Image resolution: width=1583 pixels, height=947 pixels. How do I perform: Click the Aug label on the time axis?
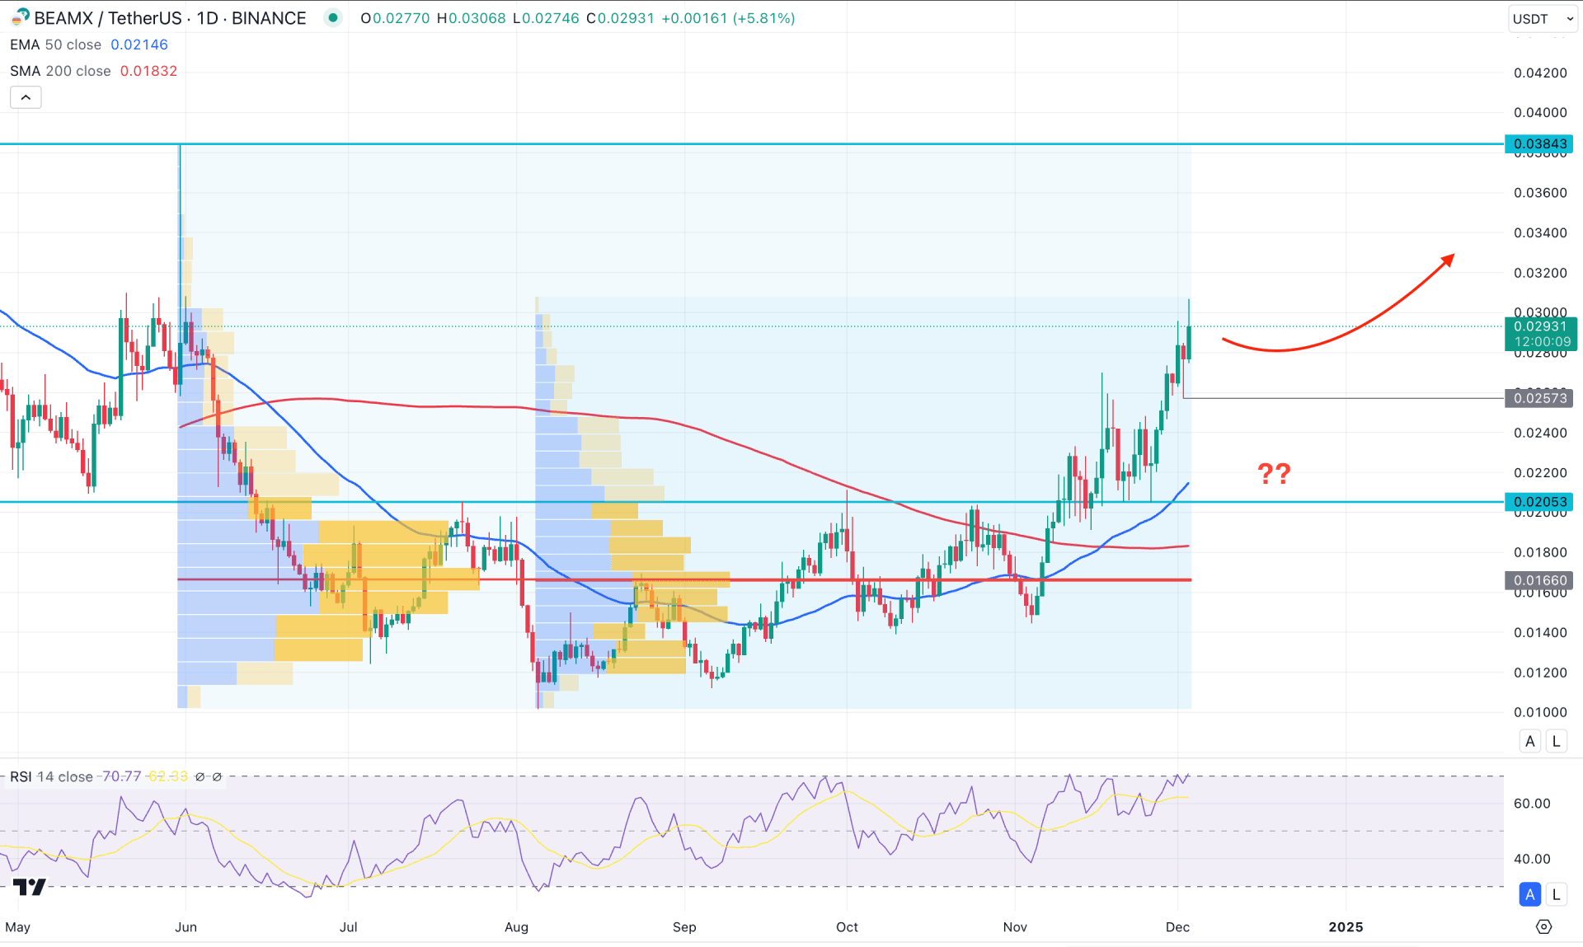(x=516, y=926)
